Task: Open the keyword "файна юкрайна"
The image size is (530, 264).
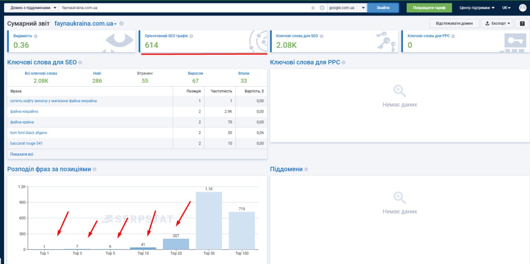Action: coord(24,112)
